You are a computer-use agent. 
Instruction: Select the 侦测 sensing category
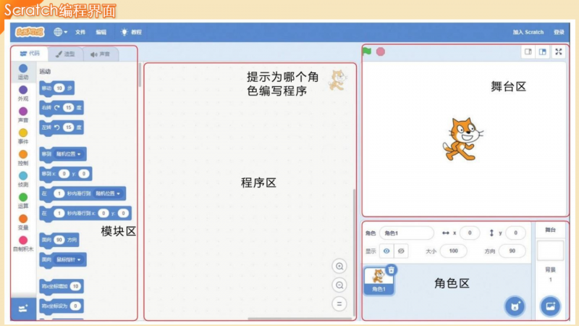[x=23, y=179]
